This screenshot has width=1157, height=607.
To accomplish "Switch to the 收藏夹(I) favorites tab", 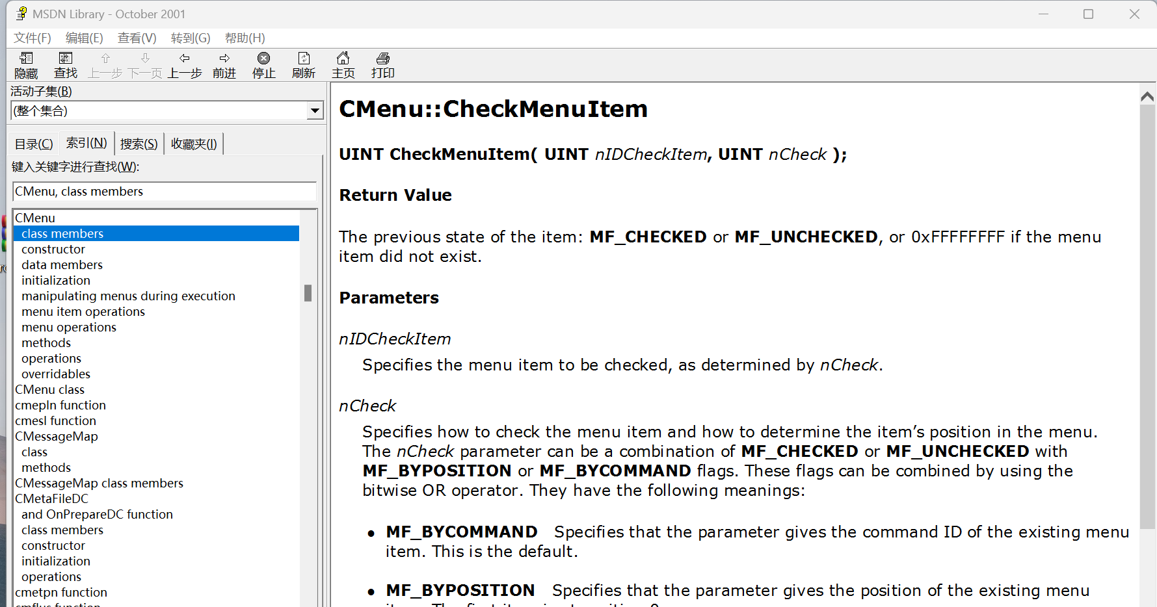I will point(194,144).
